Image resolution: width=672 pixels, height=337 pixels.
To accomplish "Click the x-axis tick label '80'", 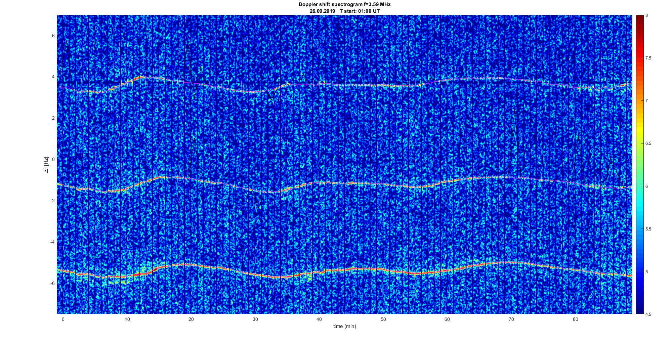I will tap(575, 319).
